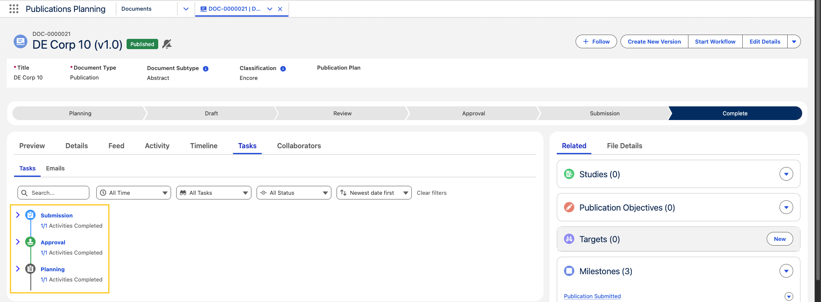Click the notifications muted bell icon
Image resolution: width=821 pixels, height=302 pixels.
(167, 44)
